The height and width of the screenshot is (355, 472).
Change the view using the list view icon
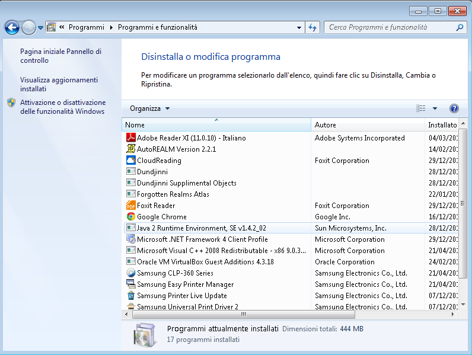[421, 108]
